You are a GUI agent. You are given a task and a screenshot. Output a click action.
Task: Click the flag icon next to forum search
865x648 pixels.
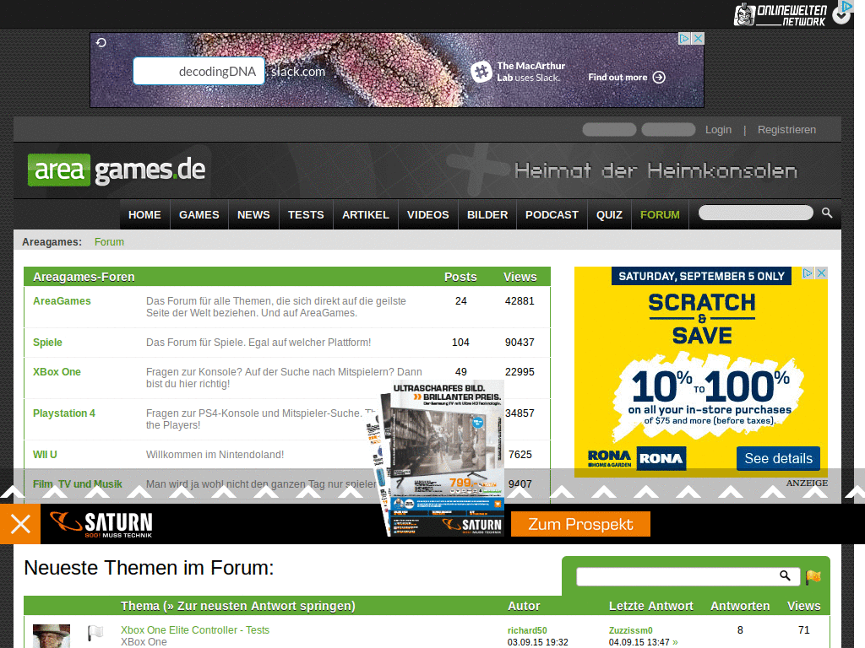tap(813, 575)
